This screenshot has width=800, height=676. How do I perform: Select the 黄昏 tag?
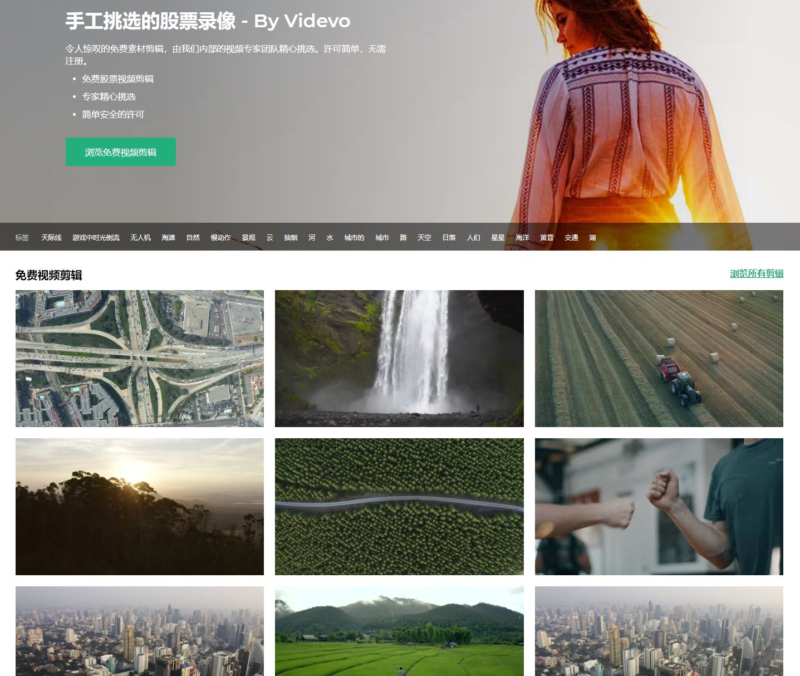547,237
